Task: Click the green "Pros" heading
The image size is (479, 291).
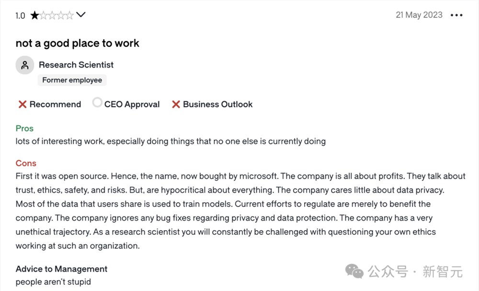Action: tap(24, 128)
